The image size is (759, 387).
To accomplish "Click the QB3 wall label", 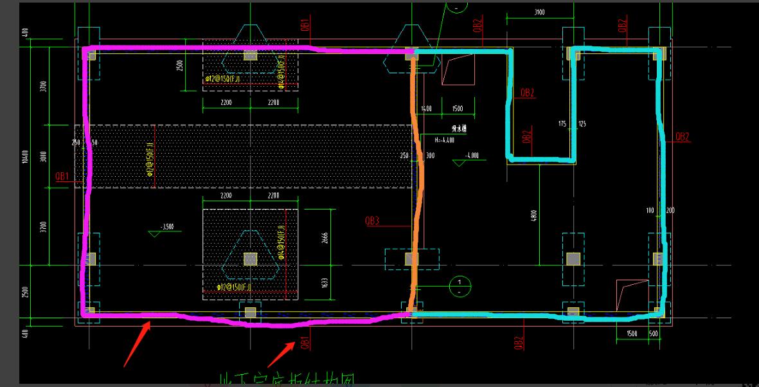I will click(x=372, y=221).
